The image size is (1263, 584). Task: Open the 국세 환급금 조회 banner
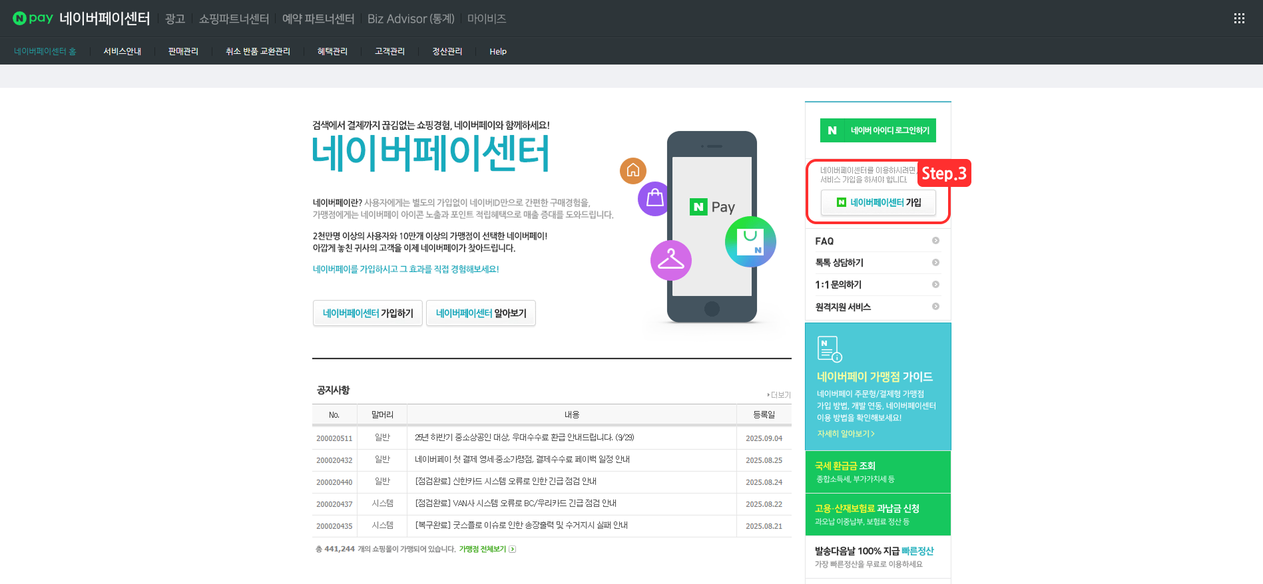click(878, 472)
